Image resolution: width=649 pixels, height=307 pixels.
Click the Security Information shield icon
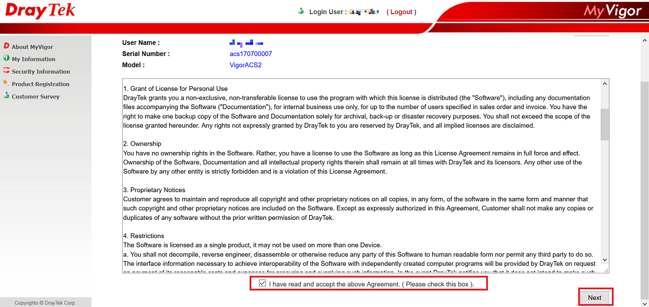pos(6,71)
